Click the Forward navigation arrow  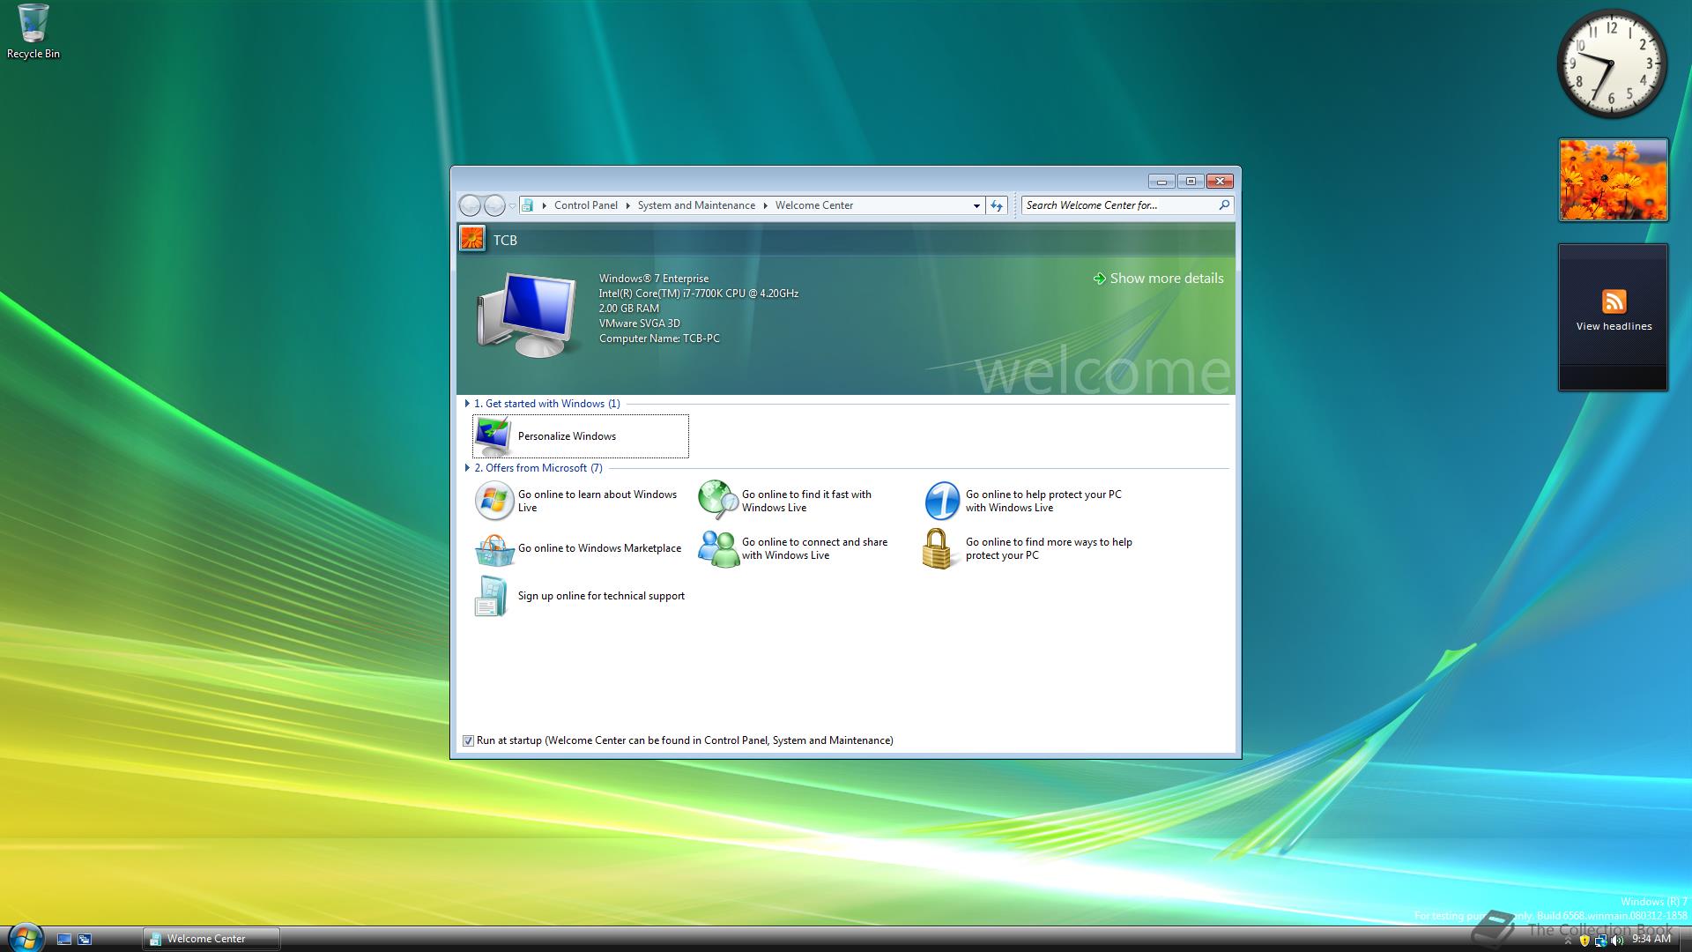[x=494, y=205]
